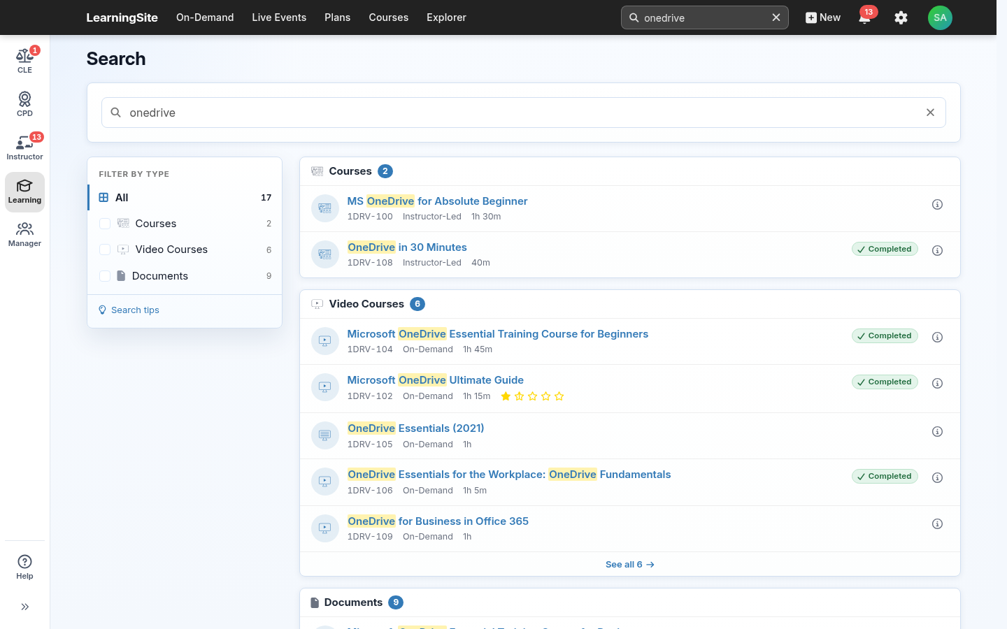Check the Courses filter checkbox
Screen dimensions: 1007x629
(105, 224)
